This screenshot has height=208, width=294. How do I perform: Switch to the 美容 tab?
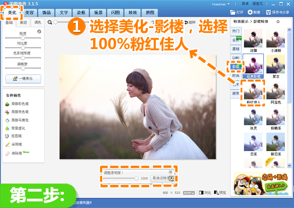click(29, 11)
